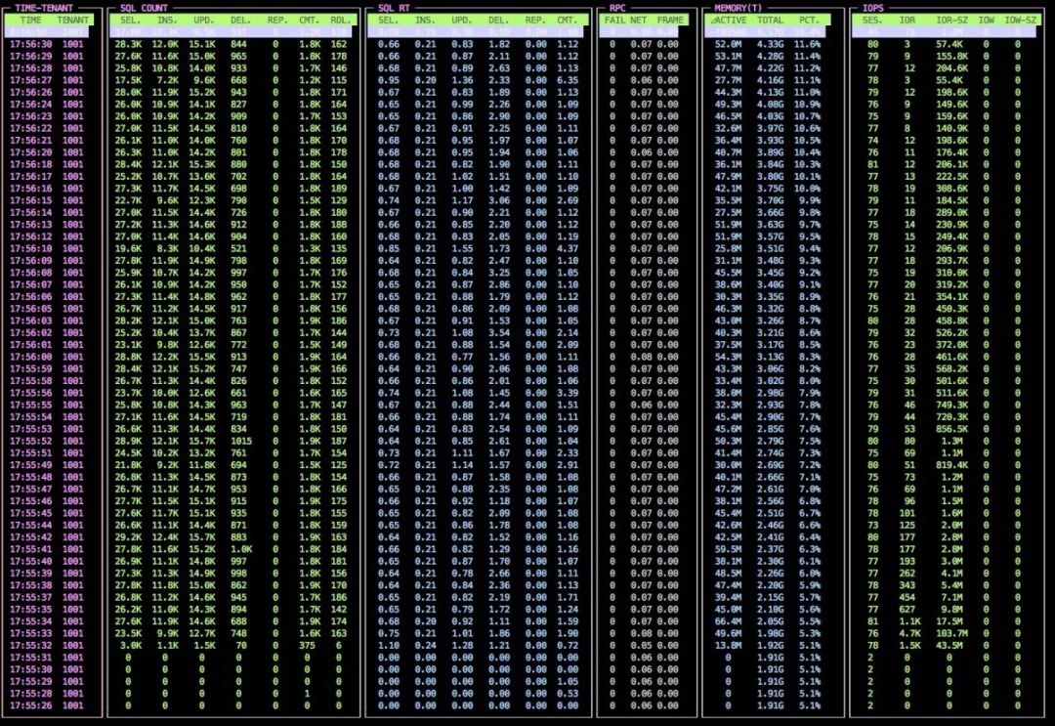Viewport: 1055px width, 726px height.
Task: Click the 4.37 CMT. response time
Action: tap(568, 249)
